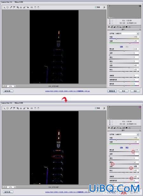This screenshot has width=143, height=196.
Task: Choose the Straighten tool in the lower window
Action: click(21, 108)
